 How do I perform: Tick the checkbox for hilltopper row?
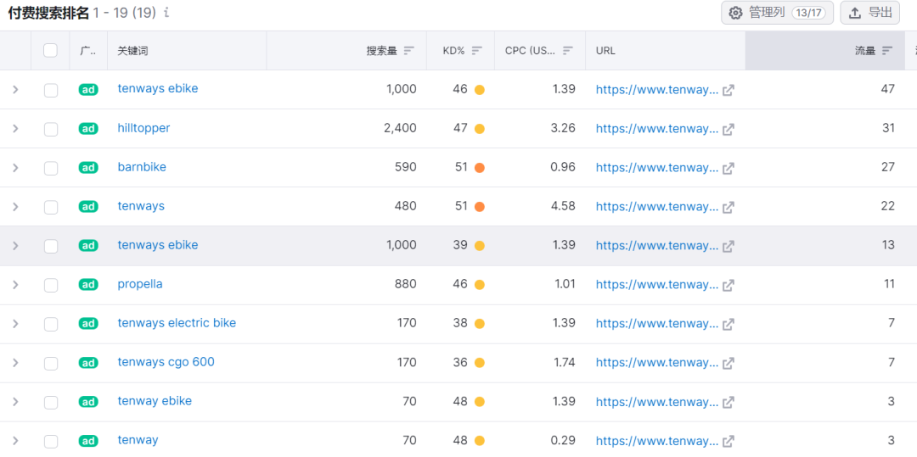tap(51, 129)
